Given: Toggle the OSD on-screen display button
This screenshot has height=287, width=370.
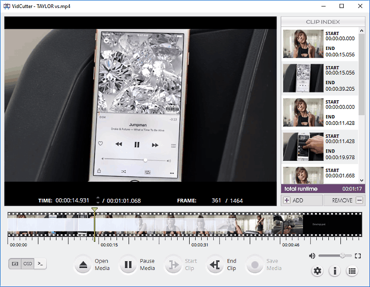Looking at the screenshot, I should (28, 263).
